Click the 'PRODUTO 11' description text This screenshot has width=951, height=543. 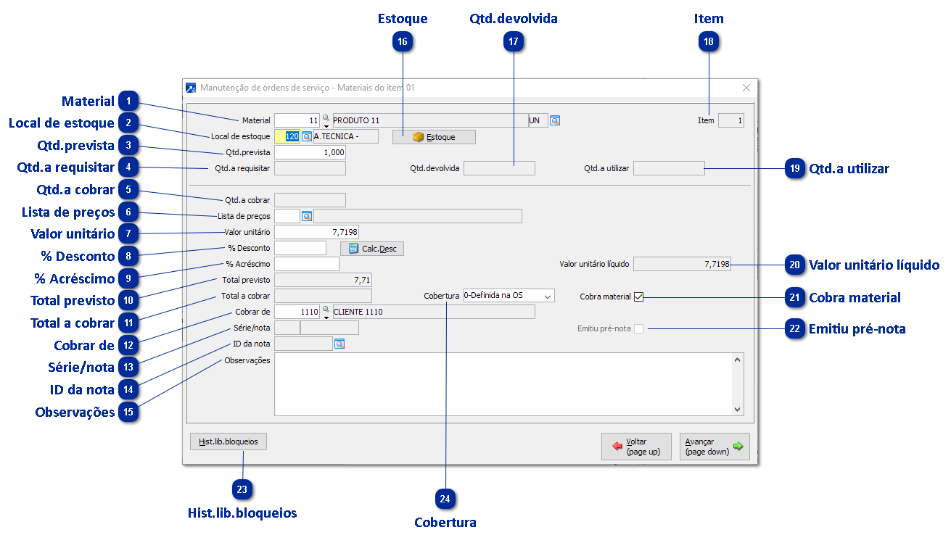click(356, 121)
